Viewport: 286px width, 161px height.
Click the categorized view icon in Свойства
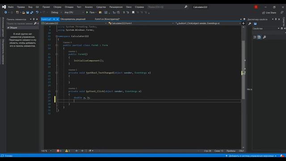click(x=255, y=37)
